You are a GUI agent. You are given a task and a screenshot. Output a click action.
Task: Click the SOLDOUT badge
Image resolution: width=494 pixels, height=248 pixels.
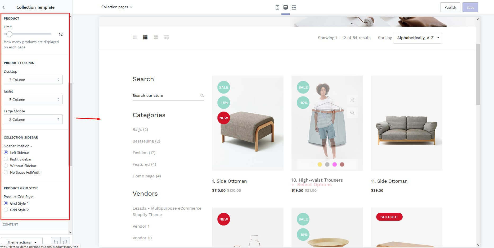pyautogui.click(x=389, y=217)
